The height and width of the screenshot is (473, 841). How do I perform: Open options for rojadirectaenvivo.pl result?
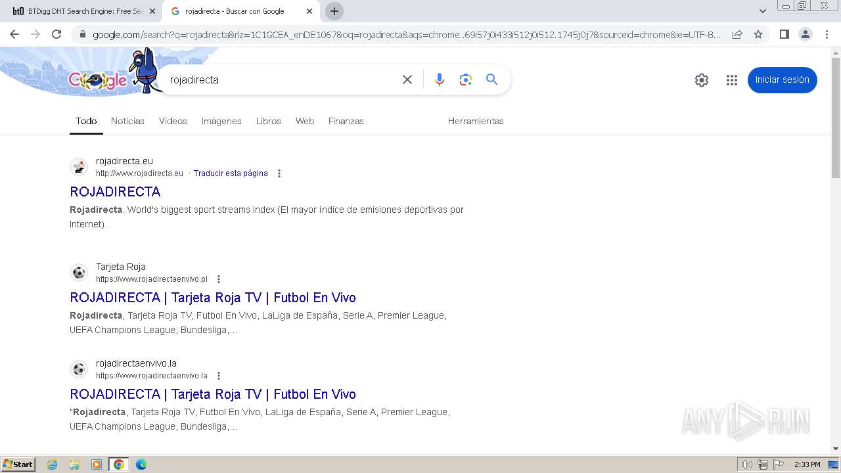219,279
